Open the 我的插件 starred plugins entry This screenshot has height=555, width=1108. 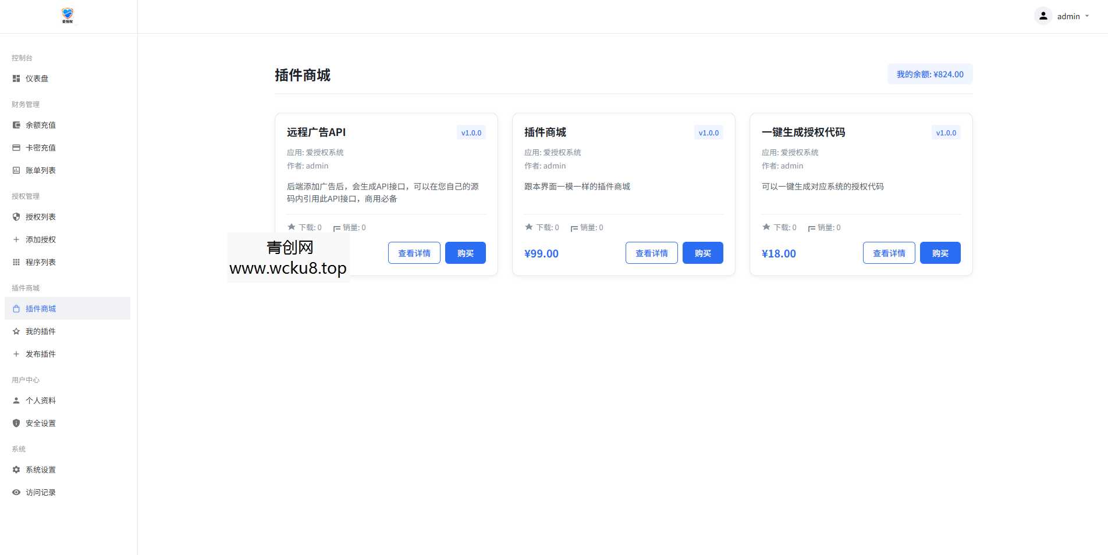(41, 331)
